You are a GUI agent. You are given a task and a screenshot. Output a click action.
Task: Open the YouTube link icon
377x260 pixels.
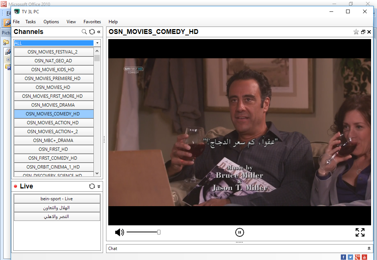click(364, 257)
